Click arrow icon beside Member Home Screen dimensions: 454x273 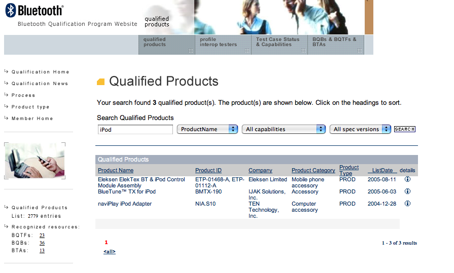tap(6, 118)
